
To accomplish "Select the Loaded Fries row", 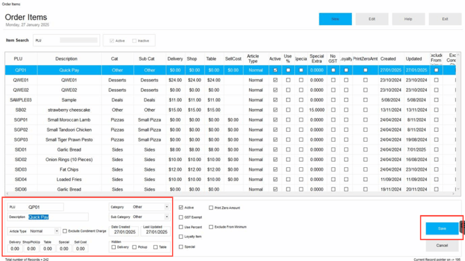I will pyautogui.click(x=230, y=179).
